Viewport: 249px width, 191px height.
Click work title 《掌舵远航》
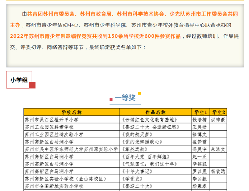pos(135,149)
